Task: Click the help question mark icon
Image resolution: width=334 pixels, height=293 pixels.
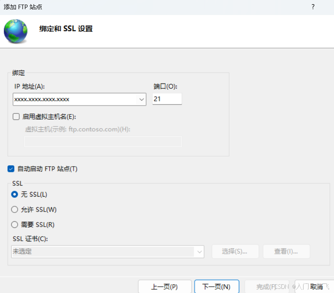Action: pyautogui.click(x=313, y=7)
